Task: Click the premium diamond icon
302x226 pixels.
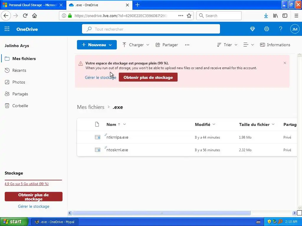Action: (252, 29)
